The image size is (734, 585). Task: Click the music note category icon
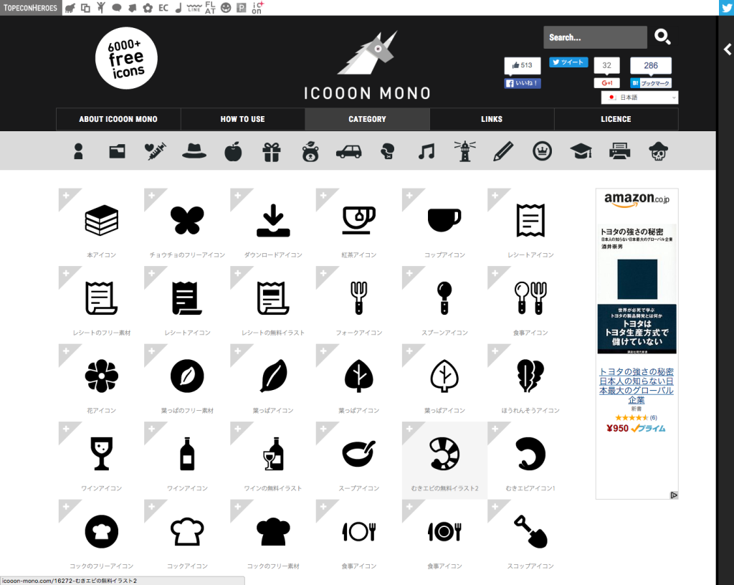point(426,151)
